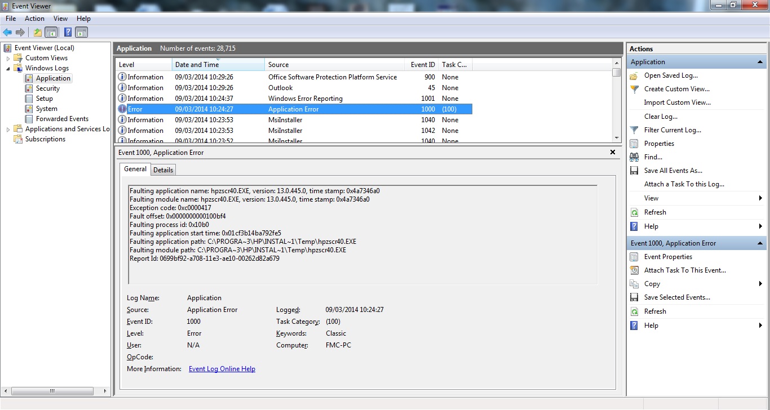
Task: Click the Find binoculars icon
Action: coord(634,157)
